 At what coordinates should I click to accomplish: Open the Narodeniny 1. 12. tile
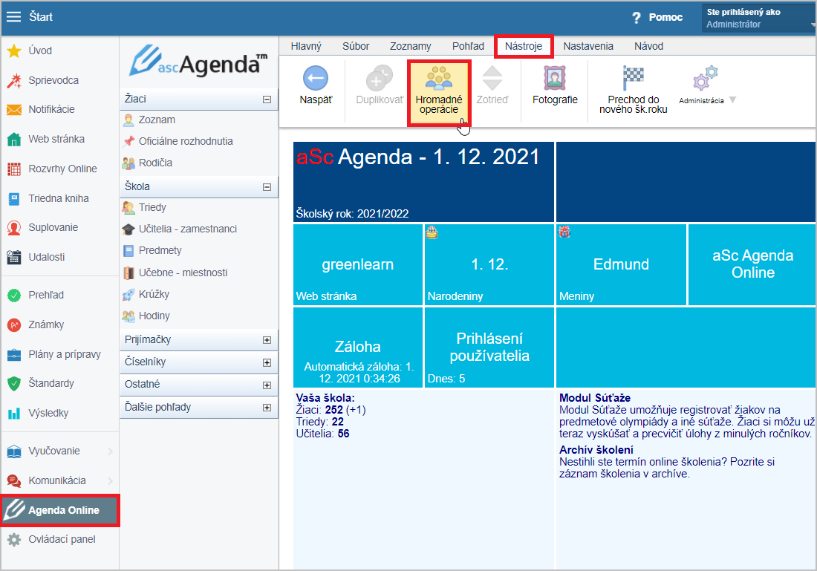(x=489, y=264)
